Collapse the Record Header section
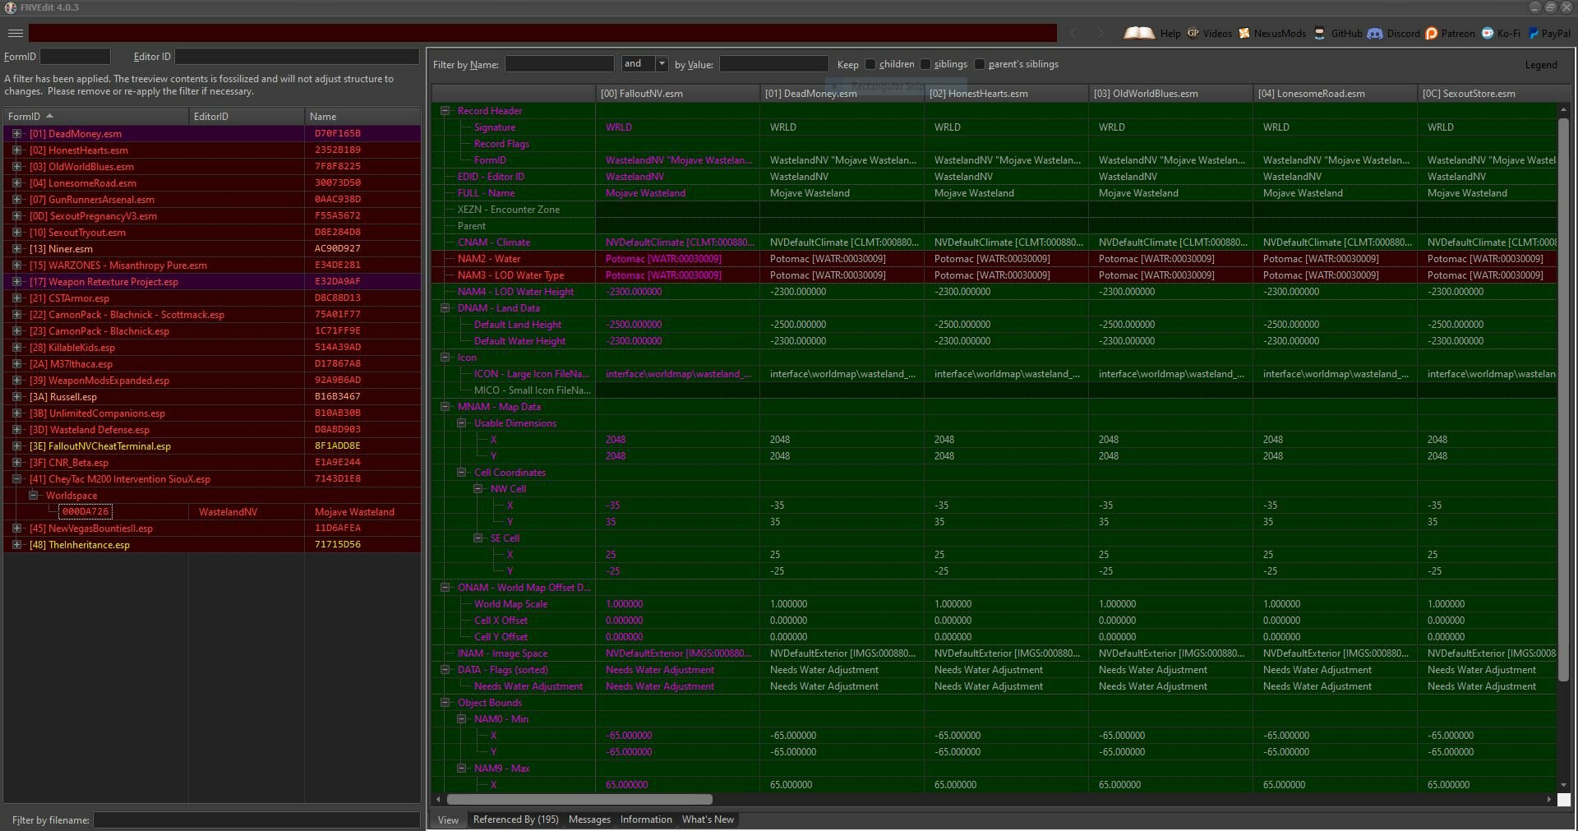This screenshot has width=1578, height=831. 445,110
